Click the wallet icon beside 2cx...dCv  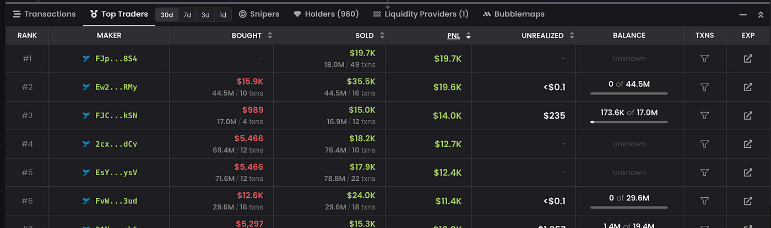click(x=85, y=144)
